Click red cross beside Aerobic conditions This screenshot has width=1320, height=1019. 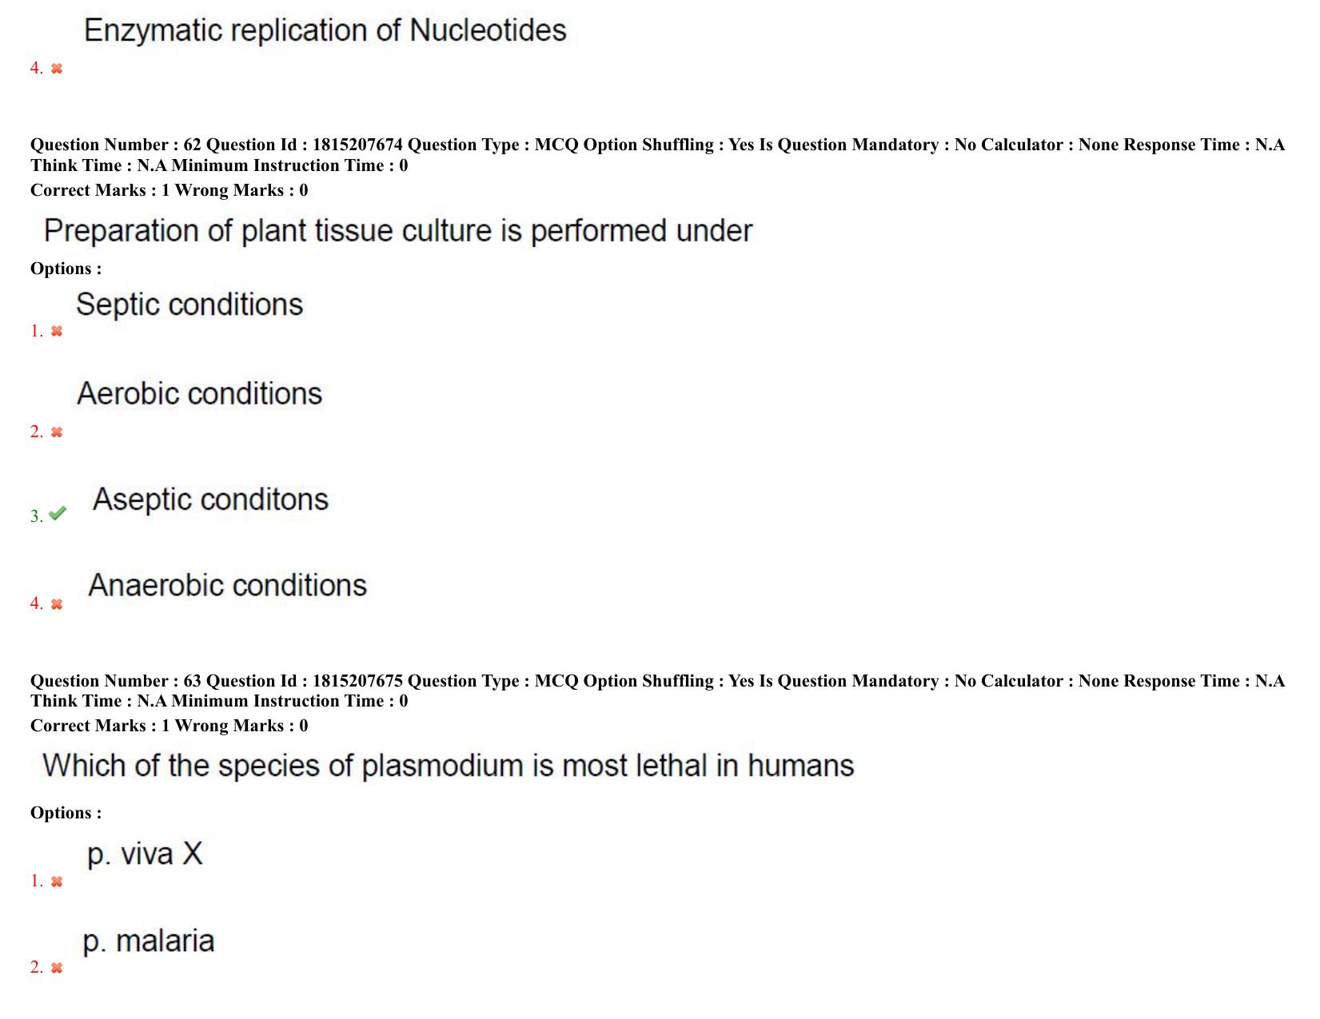click(x=57, y=432)
